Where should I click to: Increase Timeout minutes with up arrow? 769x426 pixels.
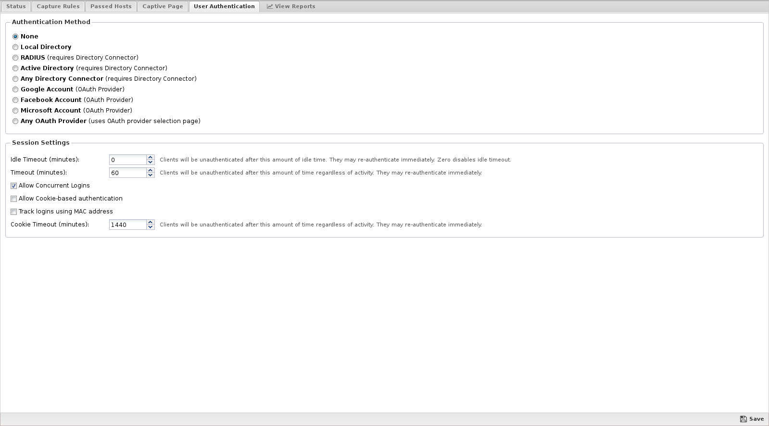pos(151,170)
